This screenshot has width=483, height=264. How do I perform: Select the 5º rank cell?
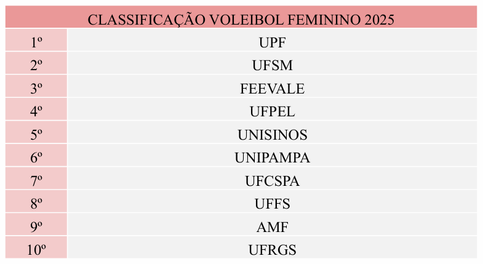click(x=36, y=135)
